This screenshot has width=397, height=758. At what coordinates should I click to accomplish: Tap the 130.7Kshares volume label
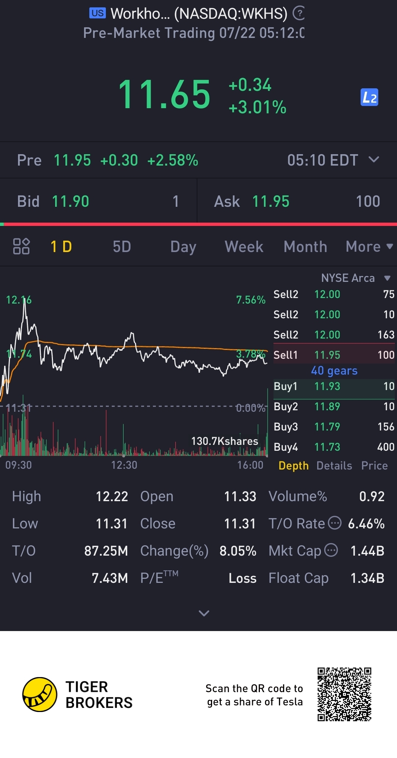coord(225,441)
